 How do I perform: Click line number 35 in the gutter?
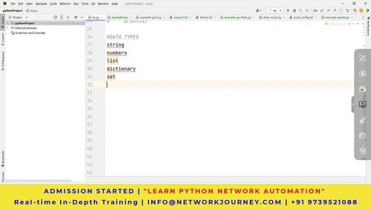(x=89, y=109)
